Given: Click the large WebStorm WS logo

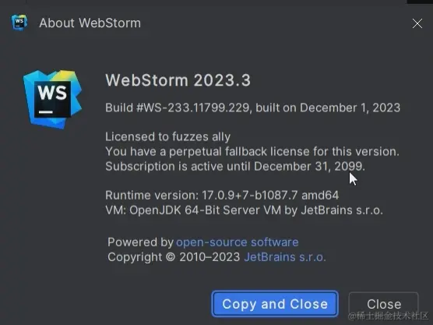Looking at the screenshot, I should [x=52, y=99].
